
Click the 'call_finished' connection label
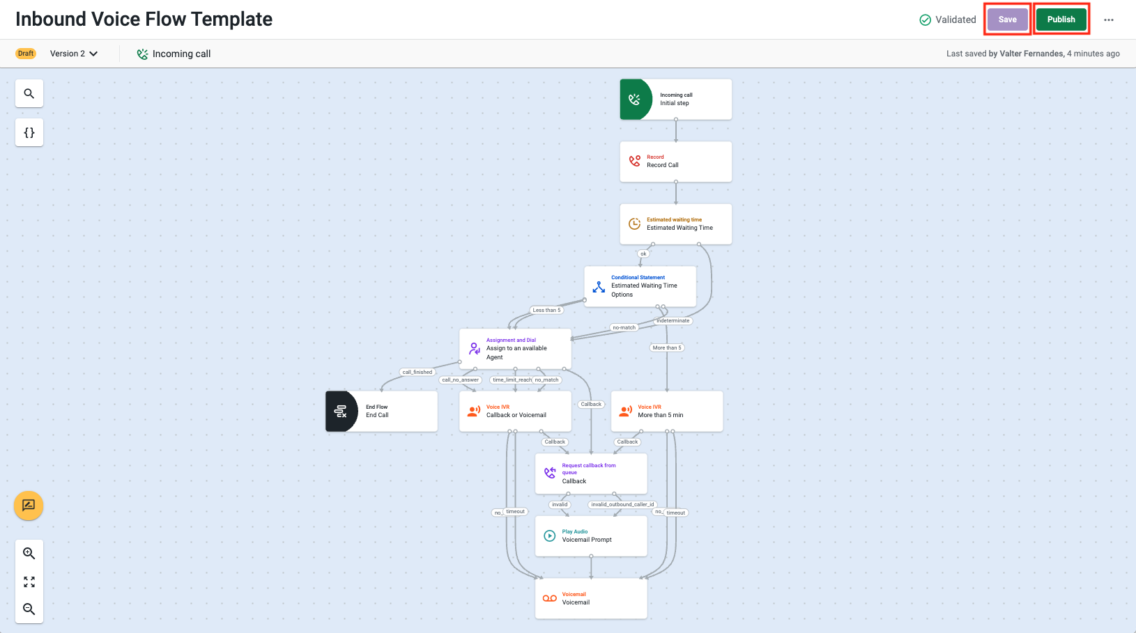pos(417,372)
